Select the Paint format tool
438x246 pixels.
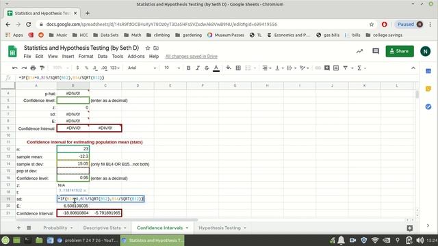42,68
